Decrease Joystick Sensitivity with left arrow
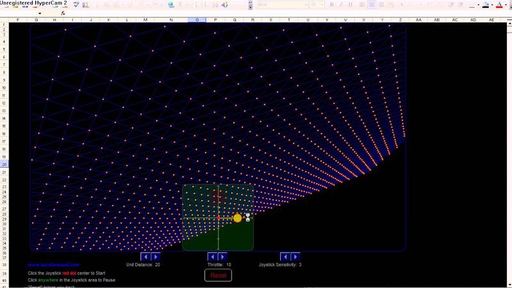The height and width of the screenshot is (288, 512). click(x=285, y=257)
